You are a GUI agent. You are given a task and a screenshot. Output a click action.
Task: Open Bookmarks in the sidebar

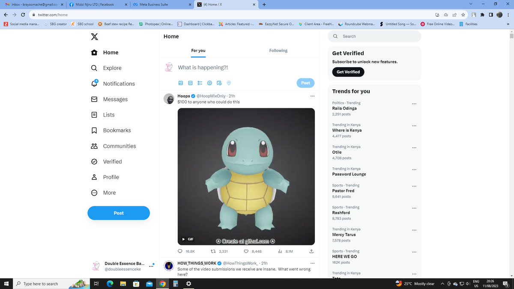coord(111,130)
